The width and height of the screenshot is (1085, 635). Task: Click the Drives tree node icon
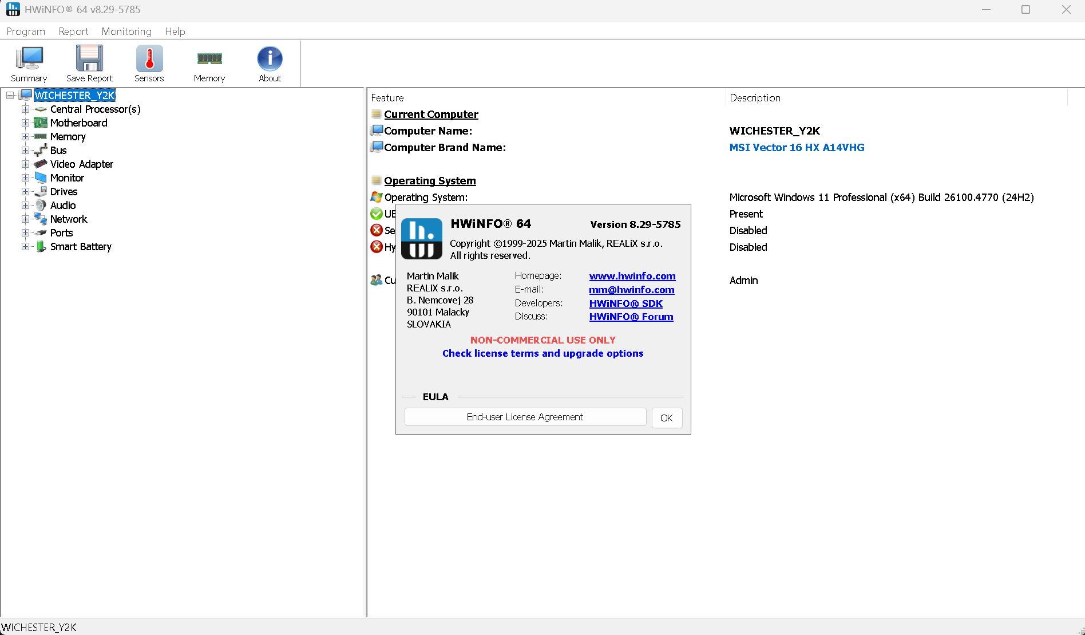[41, 191]
